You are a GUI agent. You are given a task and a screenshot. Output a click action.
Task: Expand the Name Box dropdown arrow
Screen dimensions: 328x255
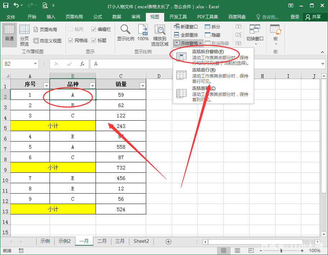tap(35, 64)
